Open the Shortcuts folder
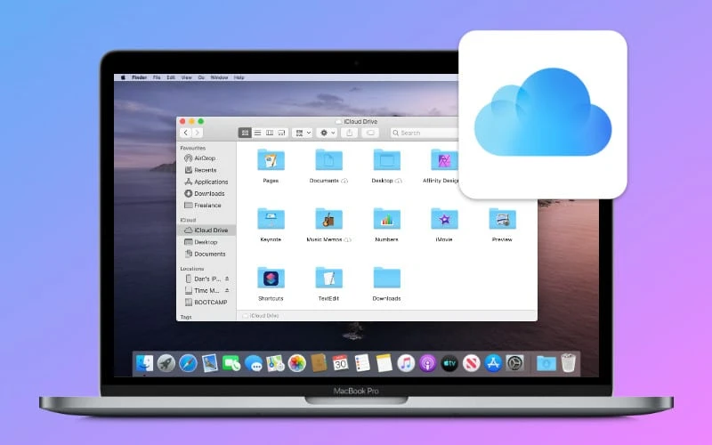This screenshot has width=712, height=445. 271,278
